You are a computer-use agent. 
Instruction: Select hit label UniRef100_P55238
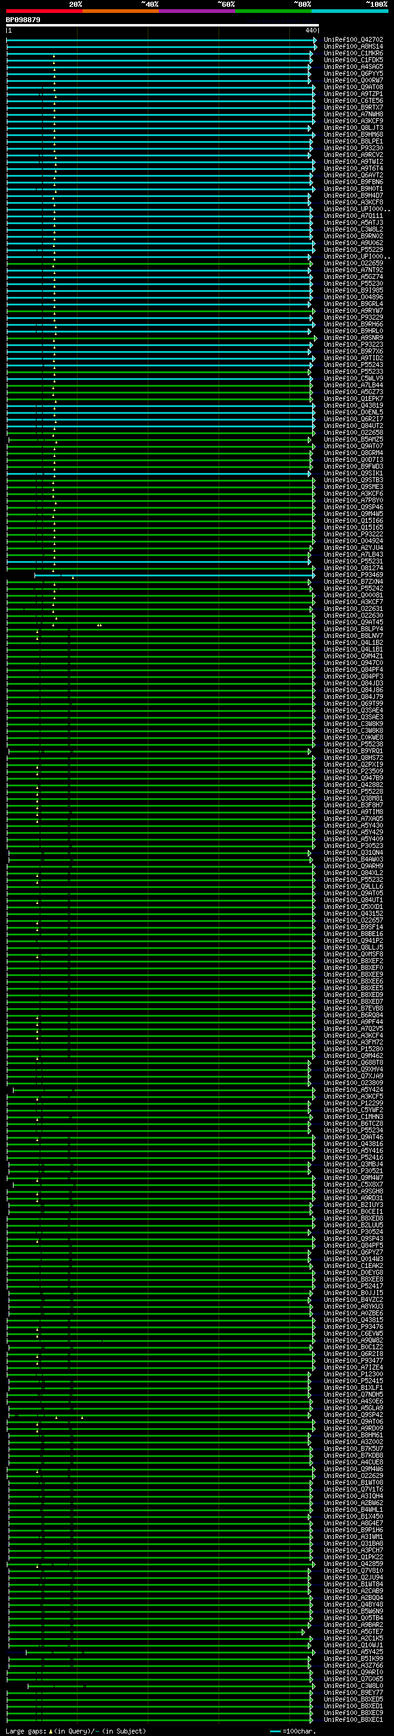coord(353,744)
